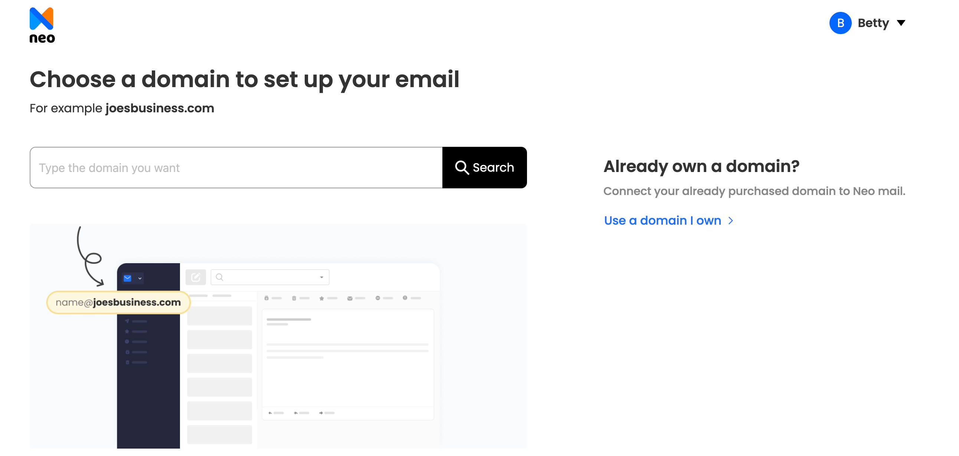
Task: Click the trash icon in mockup toolbar
Action: click(x=294, y=298)
